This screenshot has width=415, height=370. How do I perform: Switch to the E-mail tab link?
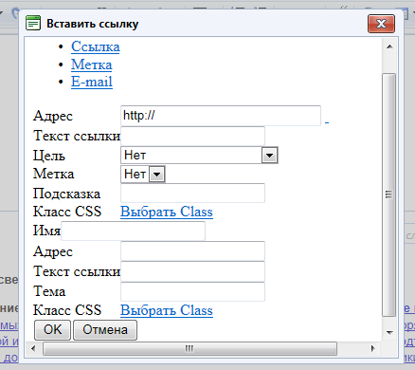tap(92, 82)
